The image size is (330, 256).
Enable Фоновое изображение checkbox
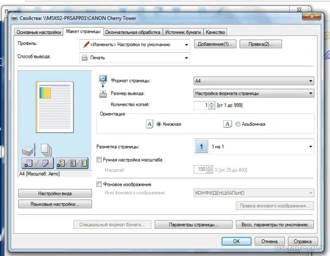(99, 185)
